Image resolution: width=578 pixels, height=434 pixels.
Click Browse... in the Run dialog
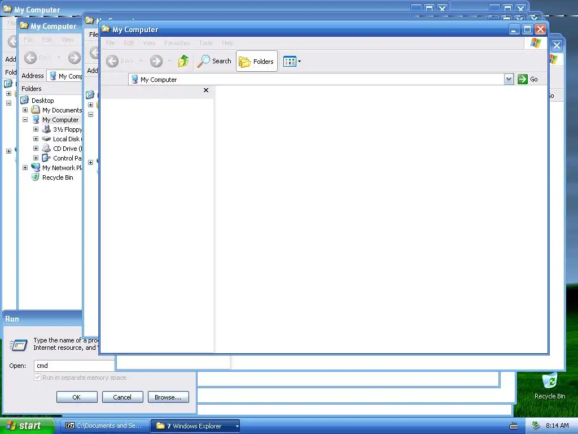tap(168, 397)
